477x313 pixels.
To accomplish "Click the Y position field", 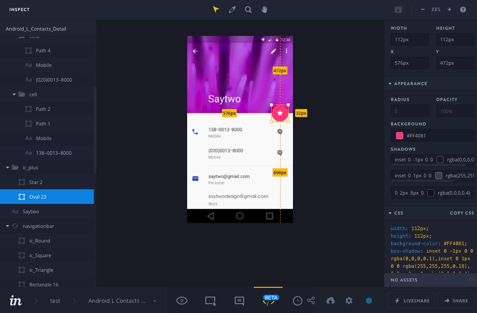I will click(x=455, y=63).
